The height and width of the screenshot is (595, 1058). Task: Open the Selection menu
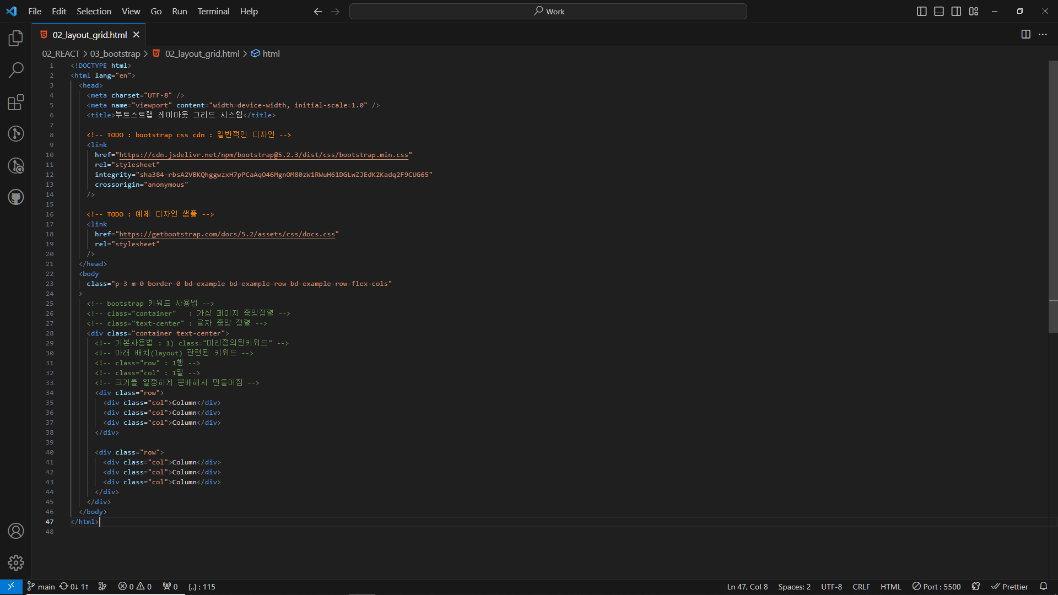coord(94,12)
